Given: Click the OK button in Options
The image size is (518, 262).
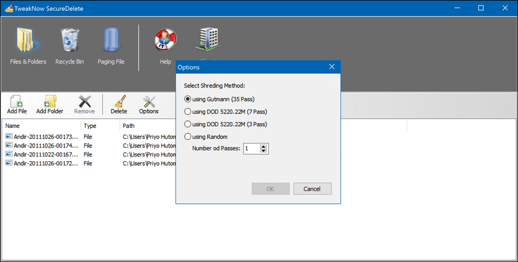Looking at the screenshot, I should tap(271, 189).
